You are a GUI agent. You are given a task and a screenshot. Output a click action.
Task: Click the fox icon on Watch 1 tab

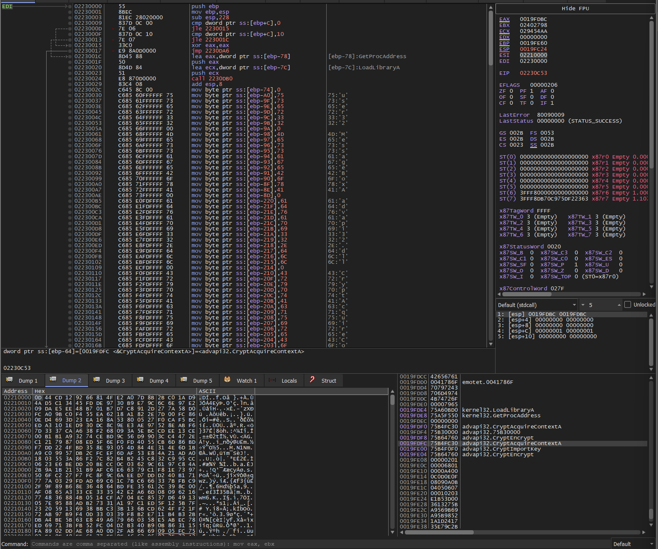point(227,380)
